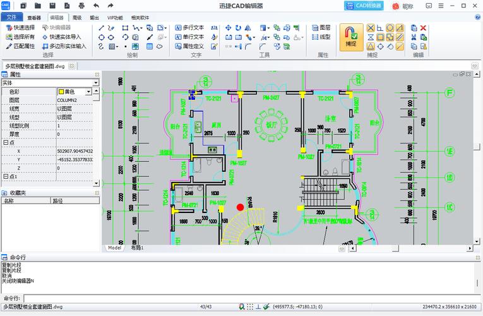Select the Point drawing tool
Screen dimensions: 483x316
126,47
